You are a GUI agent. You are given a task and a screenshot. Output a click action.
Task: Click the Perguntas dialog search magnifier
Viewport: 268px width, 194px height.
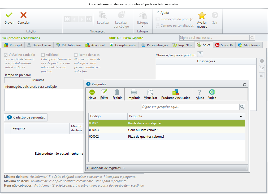coord(242,107)
